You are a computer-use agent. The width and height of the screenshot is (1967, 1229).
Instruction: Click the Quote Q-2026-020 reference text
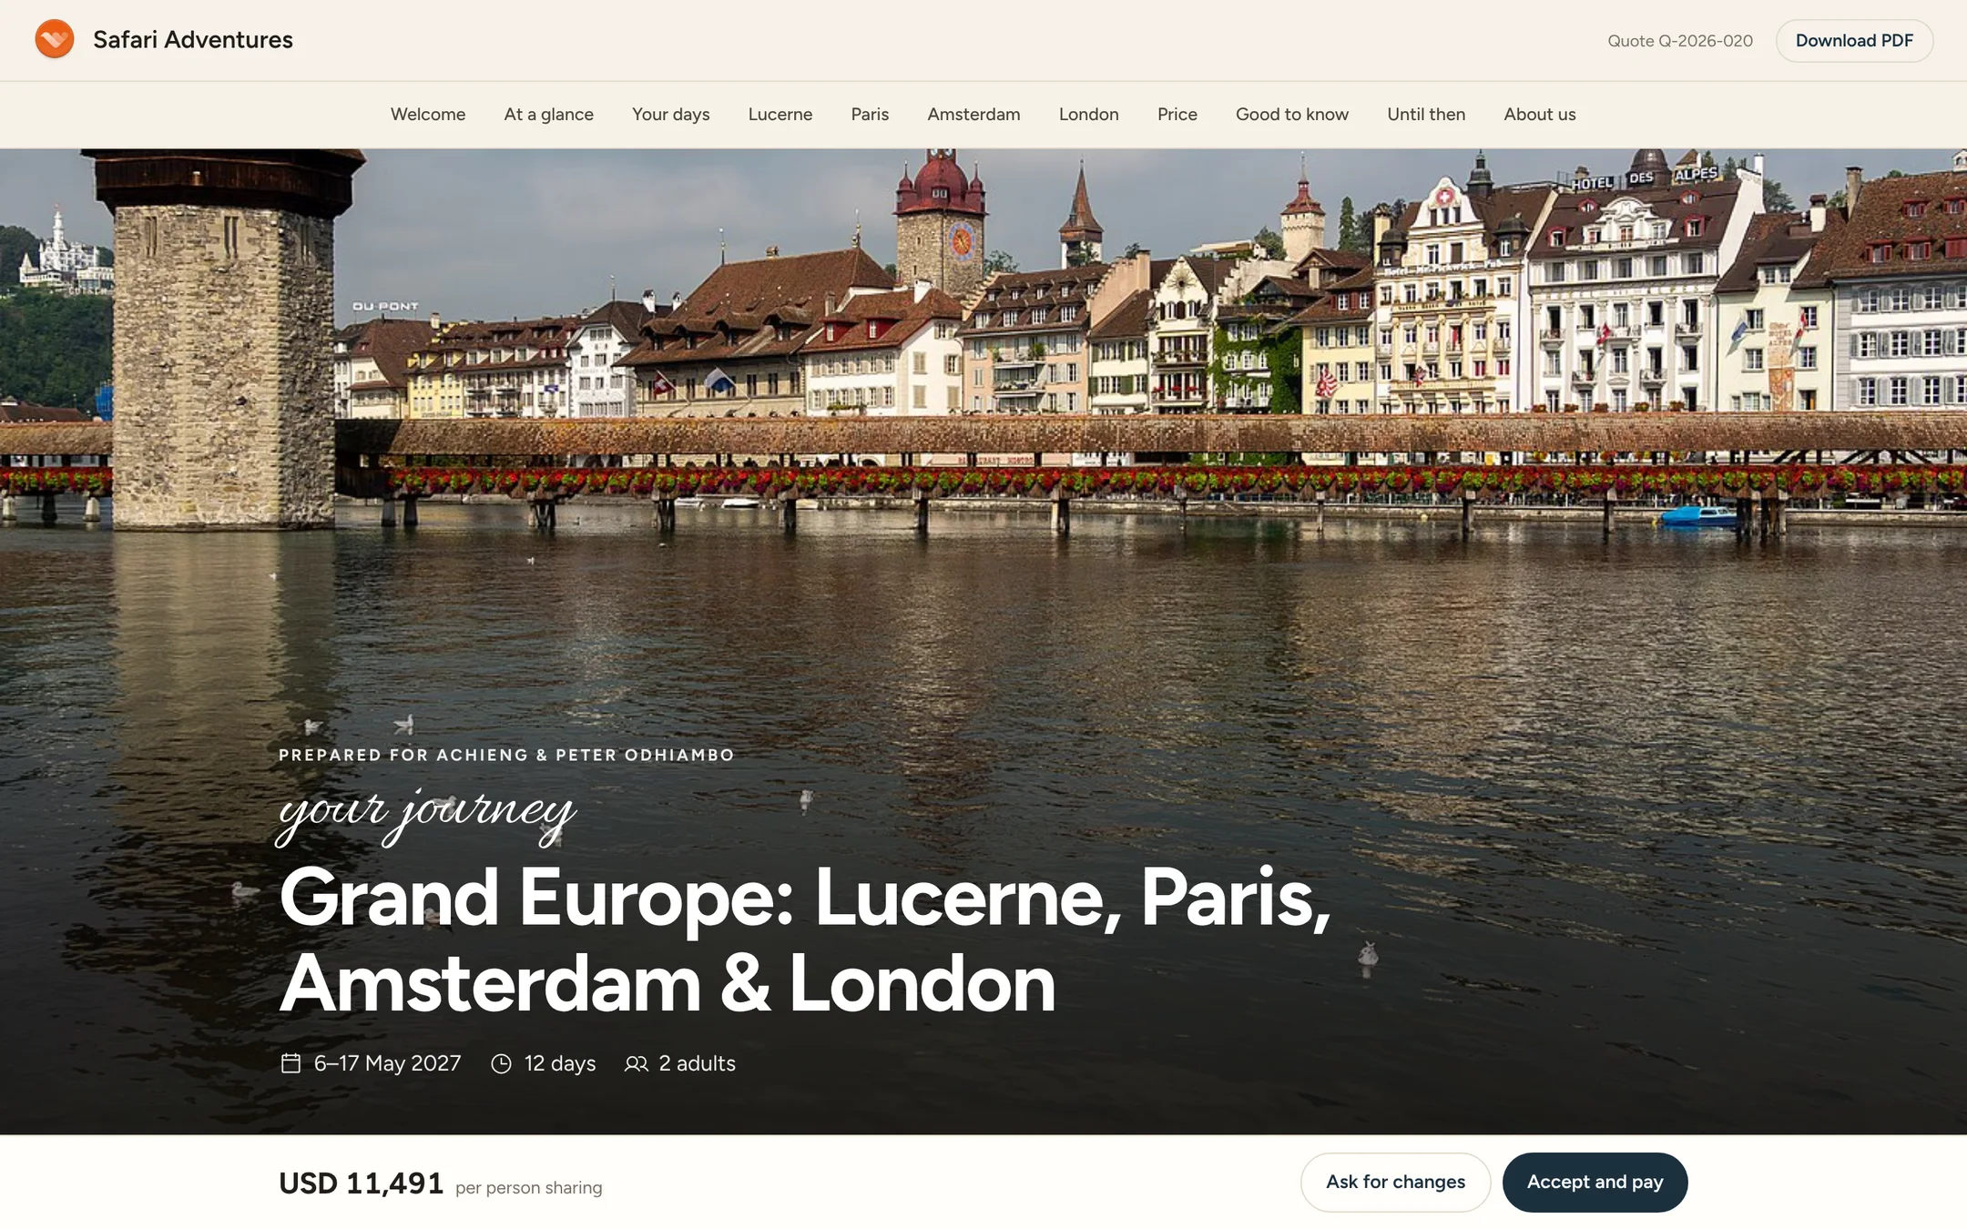pos(1679,41)
